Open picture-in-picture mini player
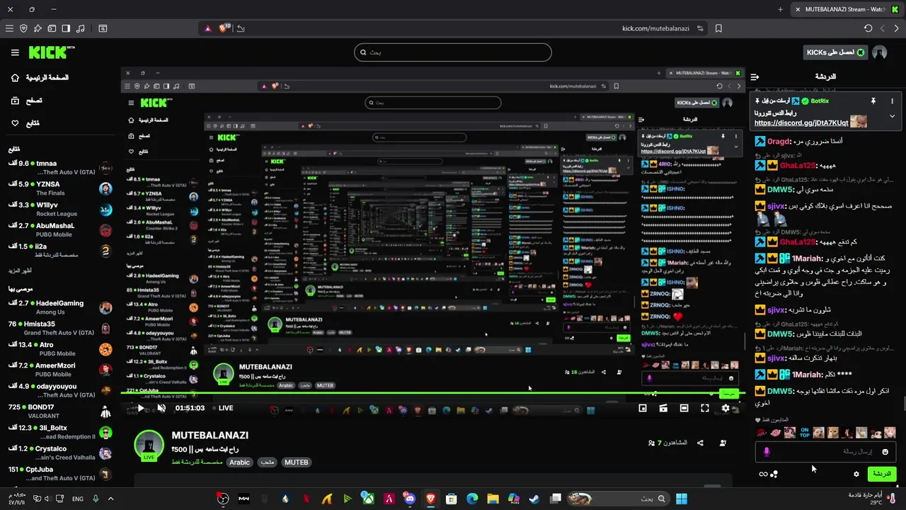This screenshot has width=906, height=510. (x=643, y=408)
